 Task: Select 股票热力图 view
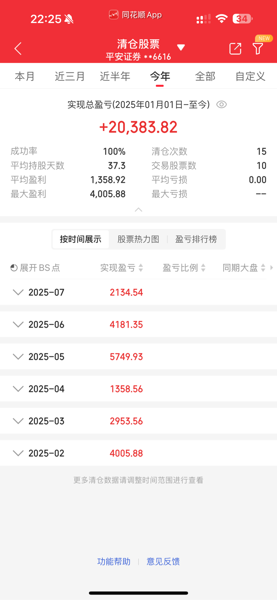tap(138, 239)
